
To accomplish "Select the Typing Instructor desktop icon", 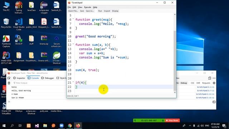I will click(19, 7).
